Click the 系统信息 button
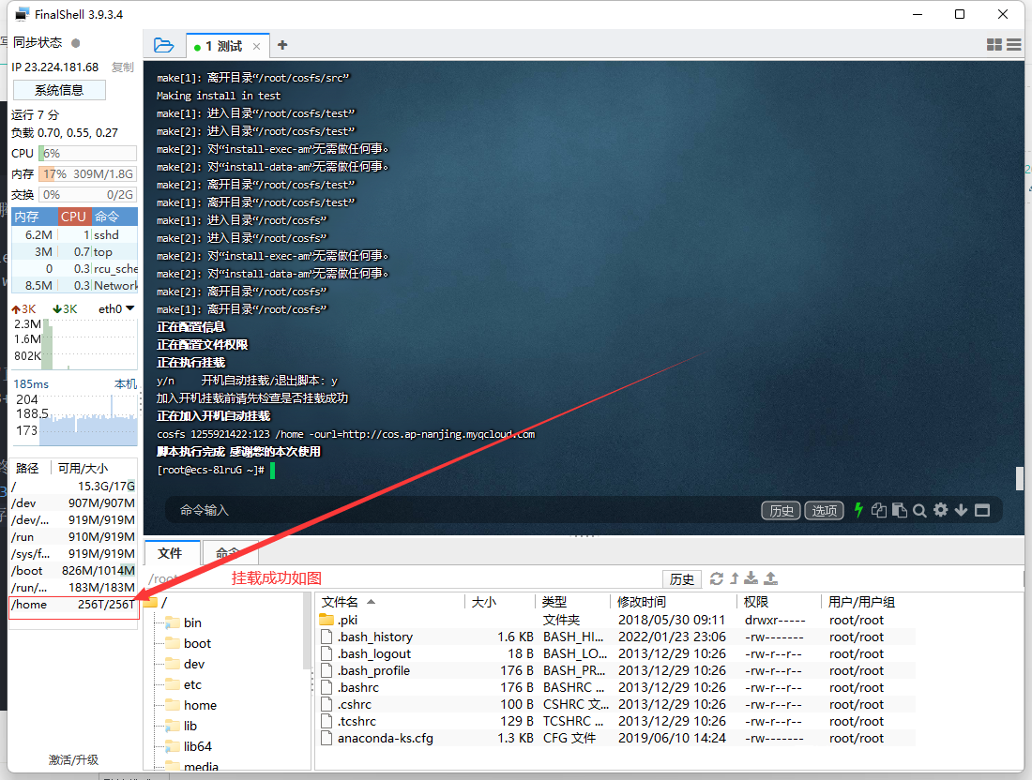This screenshot has width=1032, height=780. 59,90
